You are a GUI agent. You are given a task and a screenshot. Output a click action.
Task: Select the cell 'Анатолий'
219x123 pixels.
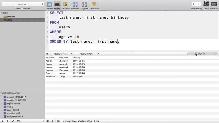point(64,67)
